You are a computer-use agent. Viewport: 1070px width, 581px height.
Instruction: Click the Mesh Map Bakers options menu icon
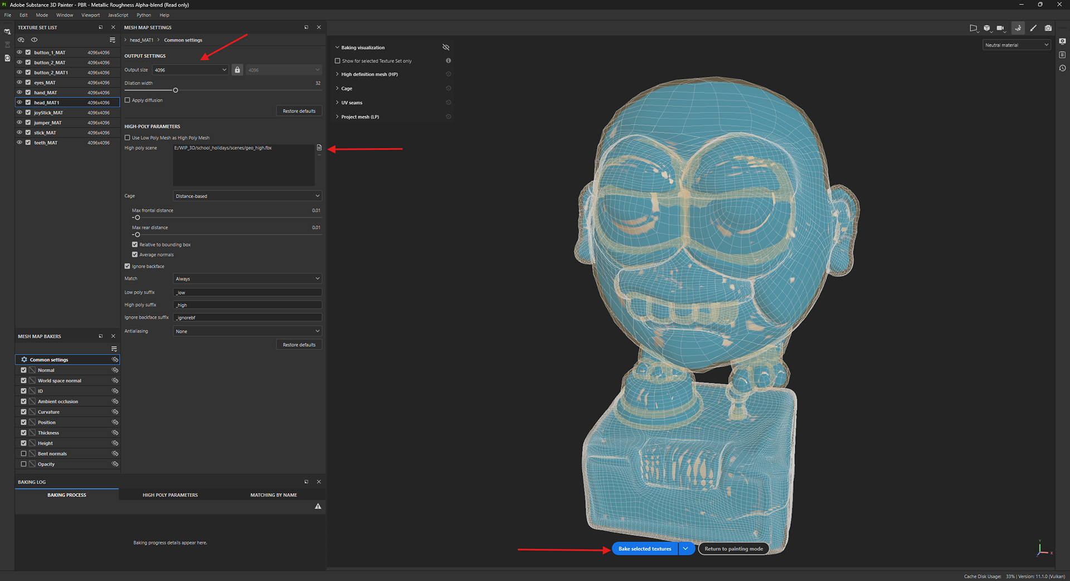pyautogui.click(x=114, y=349)
